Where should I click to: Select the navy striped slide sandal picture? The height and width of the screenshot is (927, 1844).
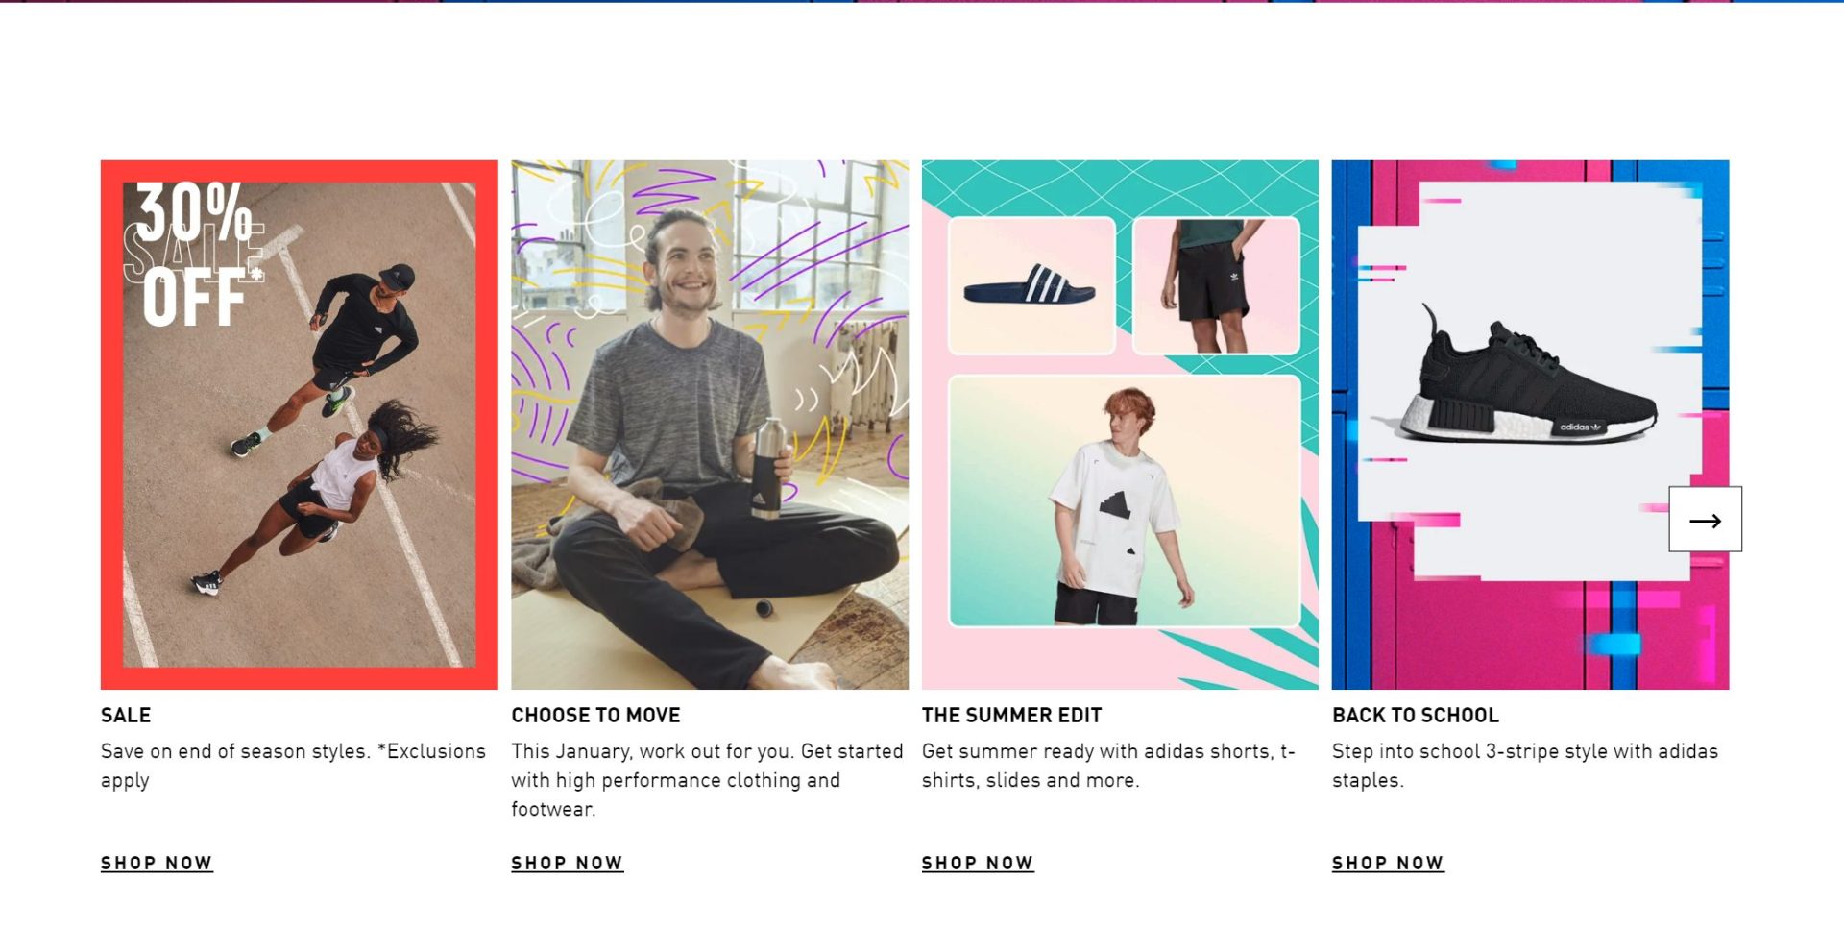[1031, 285]
